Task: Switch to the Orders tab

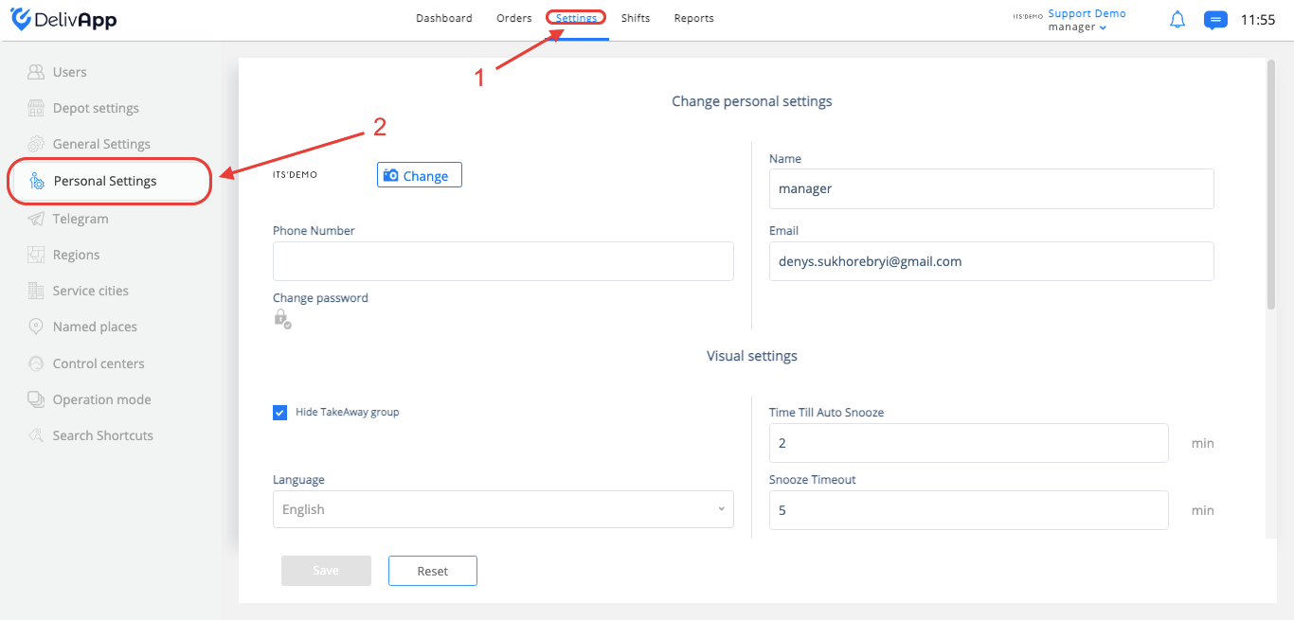Action: [514, 18]
